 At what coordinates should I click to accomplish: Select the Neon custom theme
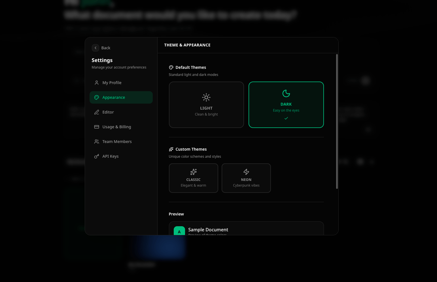246,178
